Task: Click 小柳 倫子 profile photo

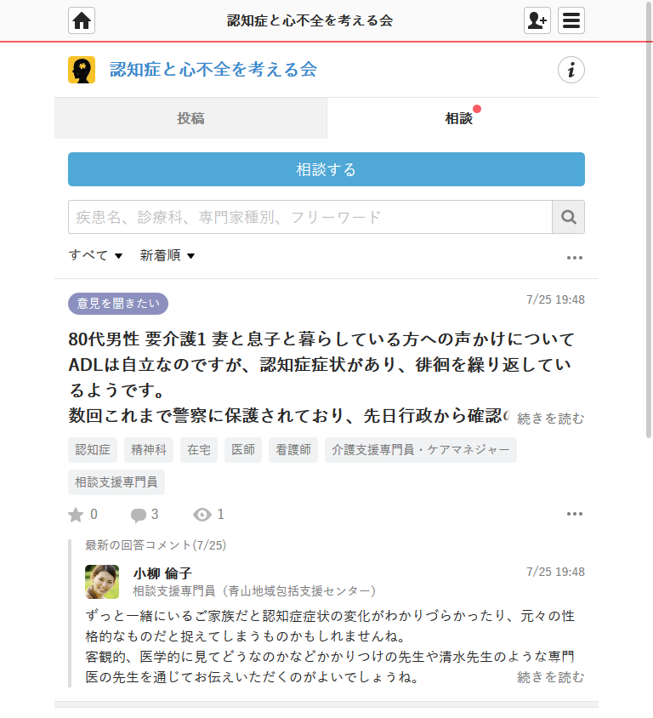Action: (102, 582)
